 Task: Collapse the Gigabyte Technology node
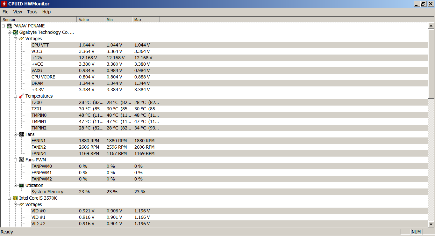pos(9,32)
